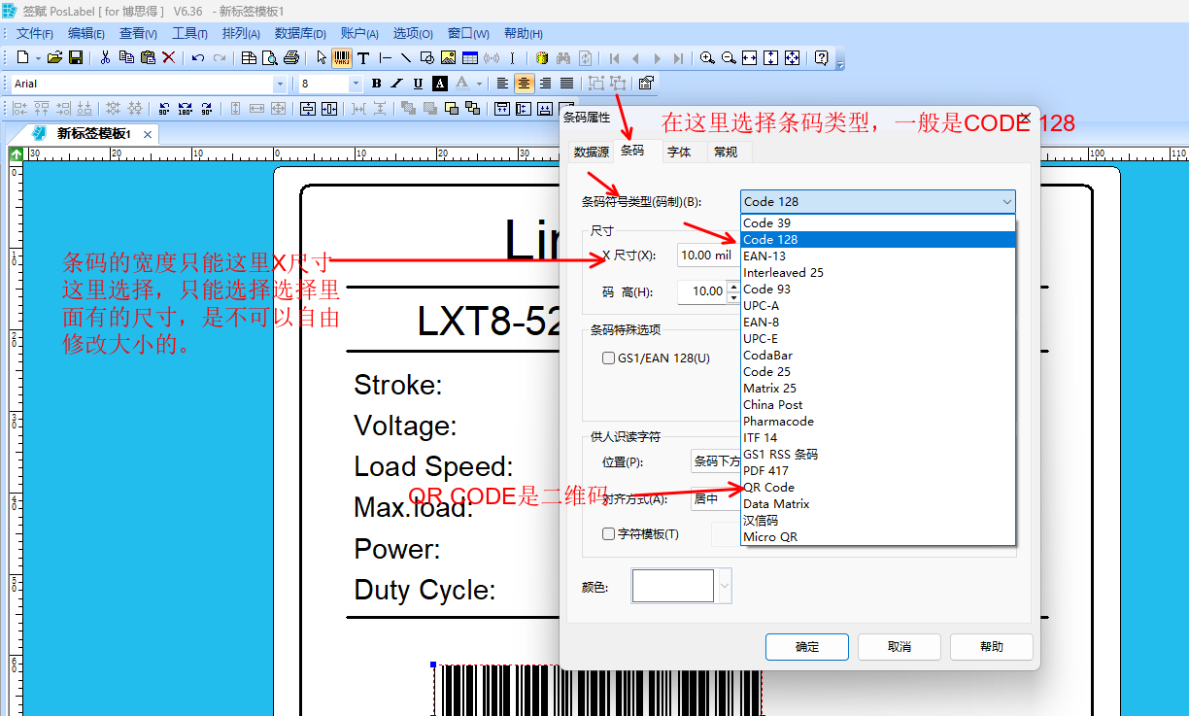Print the label

(x=290, y=58)
